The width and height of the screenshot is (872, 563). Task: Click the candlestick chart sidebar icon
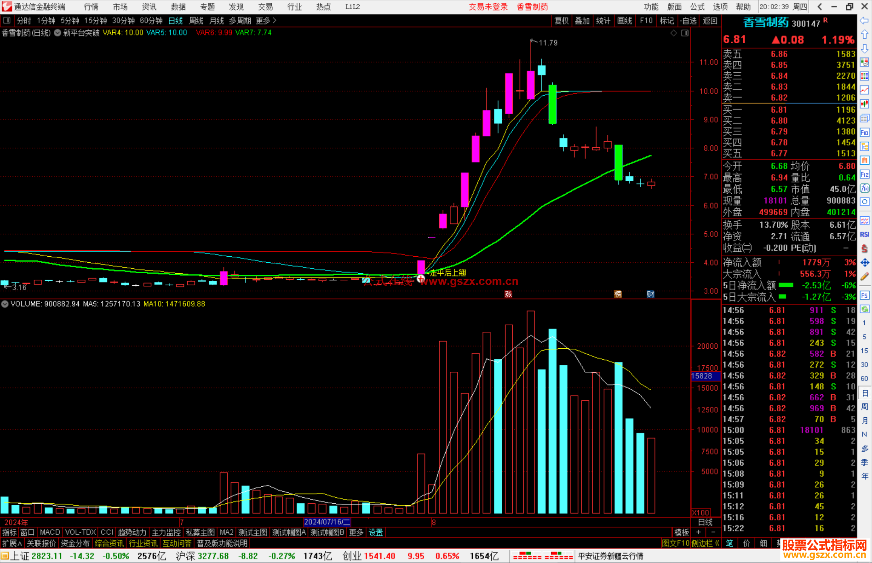tap(864, 104)
